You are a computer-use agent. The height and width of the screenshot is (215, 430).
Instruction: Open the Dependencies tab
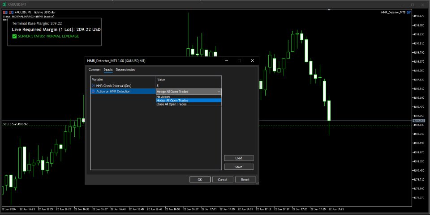pyautogui.click(x=125, y=69)
